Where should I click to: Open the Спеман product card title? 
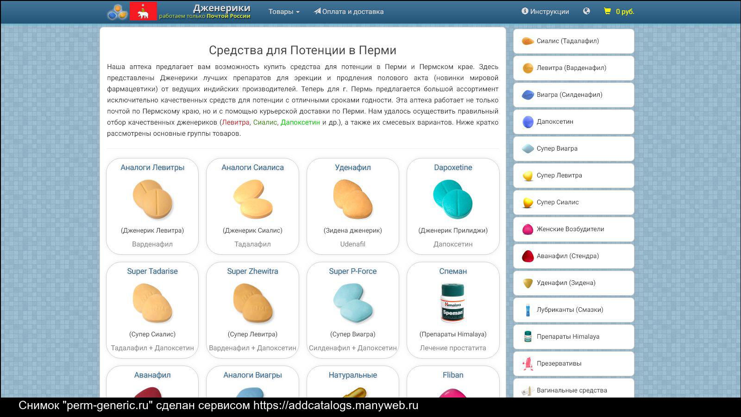(x=453, y=271)
